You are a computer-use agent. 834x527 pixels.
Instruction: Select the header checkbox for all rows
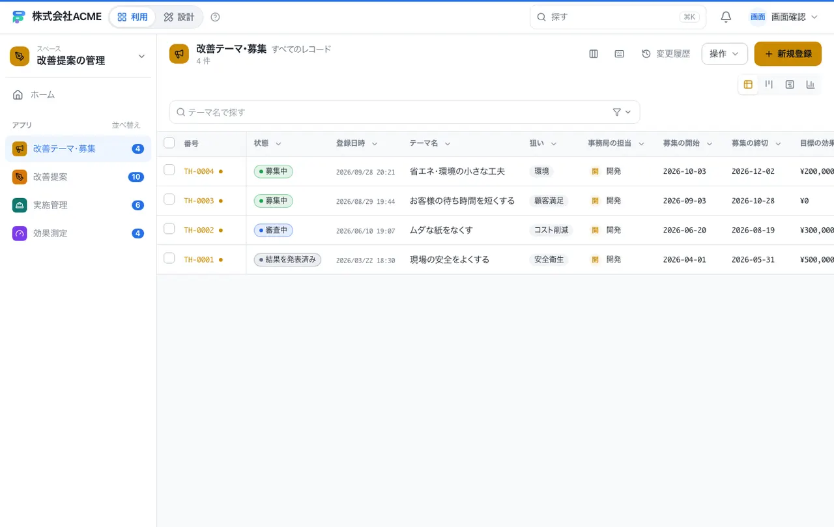[169, 143]
